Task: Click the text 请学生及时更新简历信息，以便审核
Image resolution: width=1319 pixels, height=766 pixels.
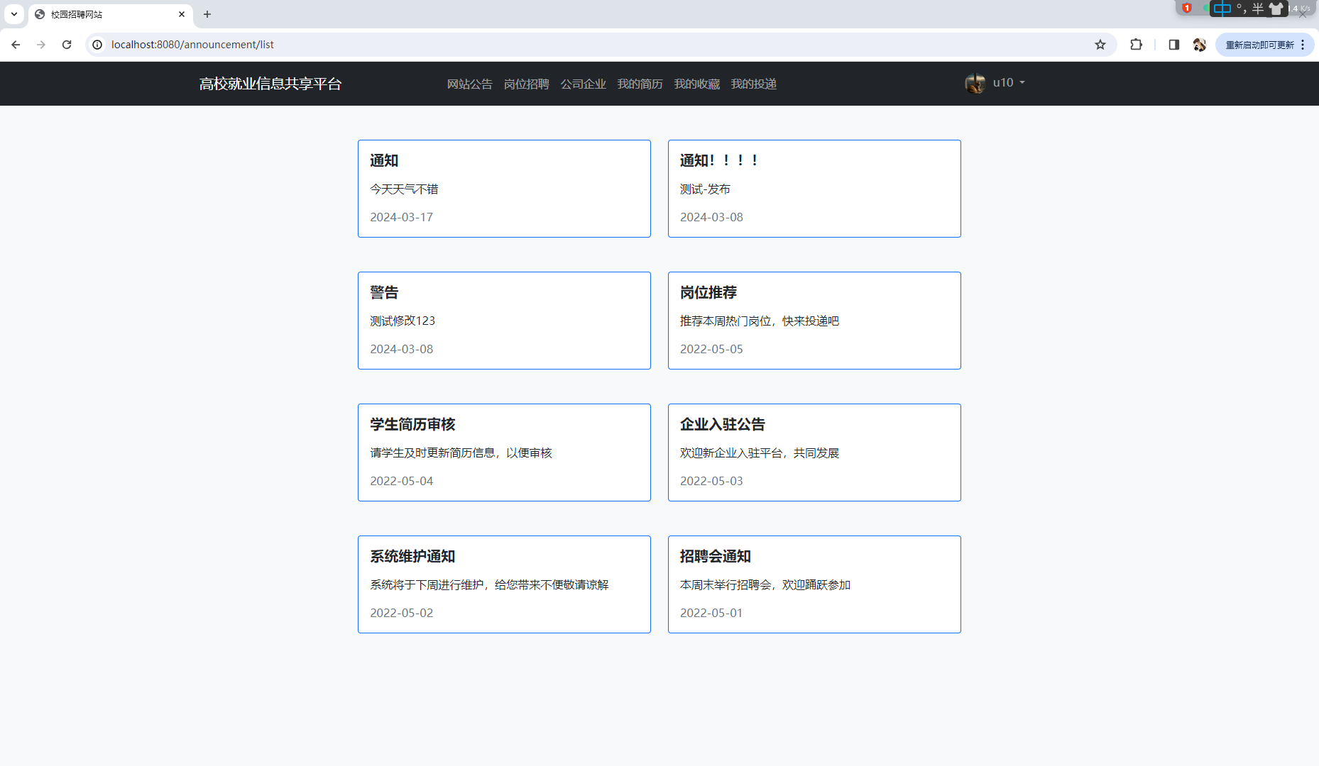Action: click(461, 453)
